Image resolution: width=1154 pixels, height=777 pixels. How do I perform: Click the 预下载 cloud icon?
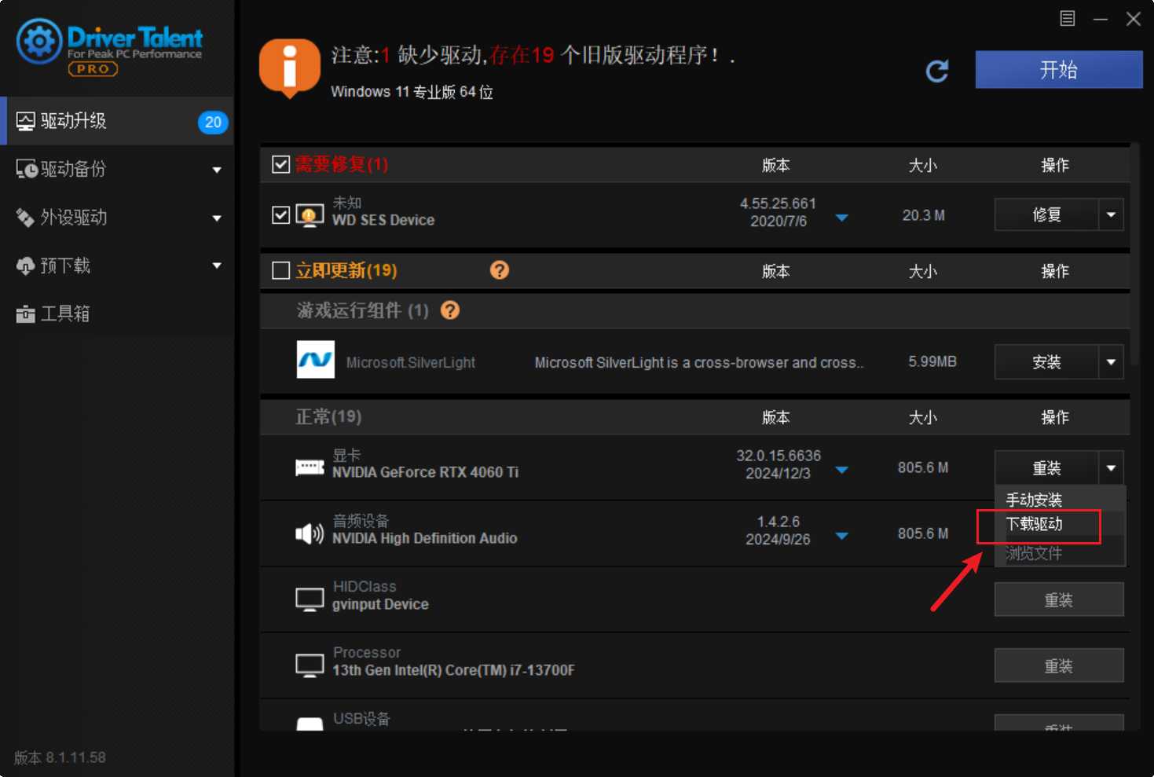click(26, 266)
